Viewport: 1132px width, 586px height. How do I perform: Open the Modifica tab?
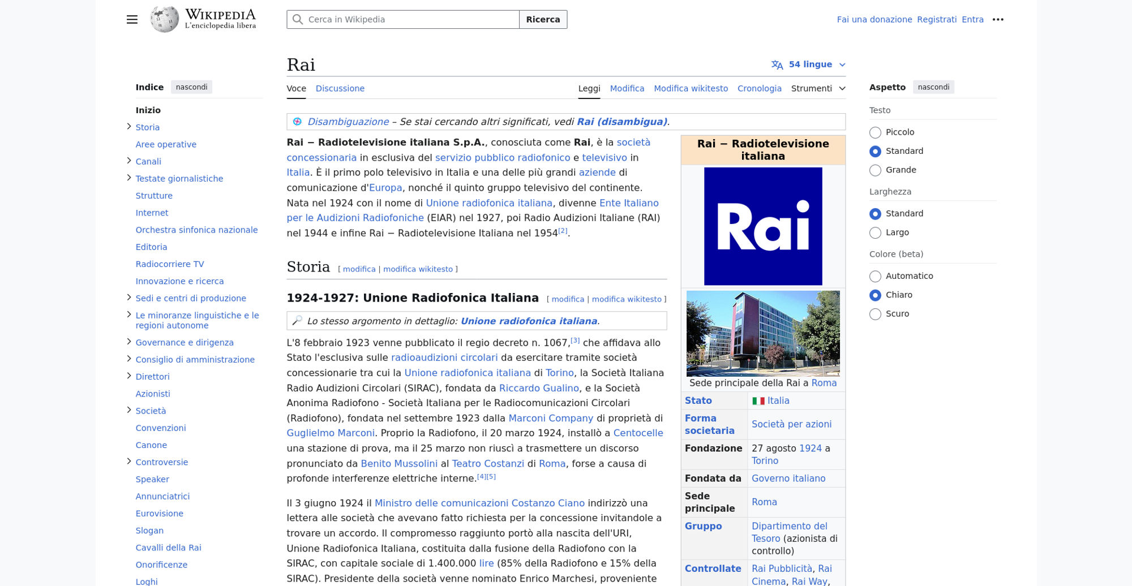[627, 88]
